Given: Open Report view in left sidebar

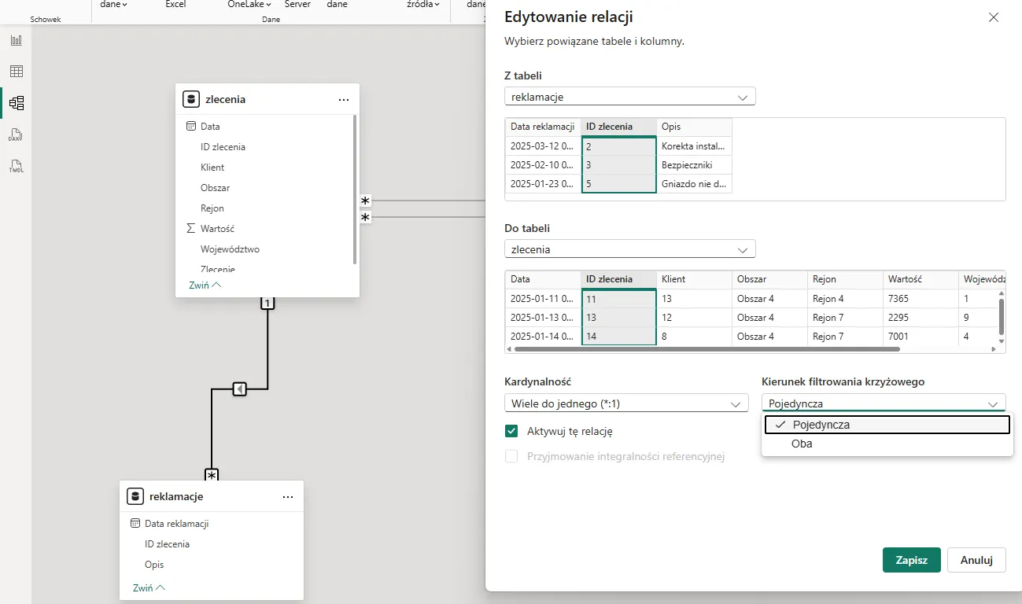Looking at the screenshot, I should tap(16, 40).
